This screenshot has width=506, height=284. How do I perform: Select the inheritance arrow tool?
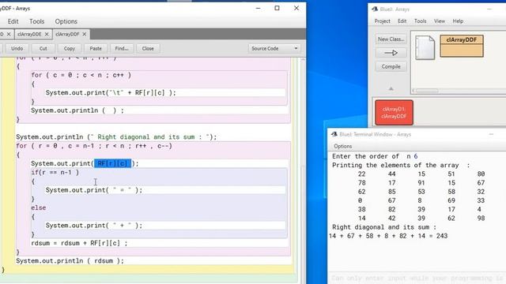[x=391, y=53]
